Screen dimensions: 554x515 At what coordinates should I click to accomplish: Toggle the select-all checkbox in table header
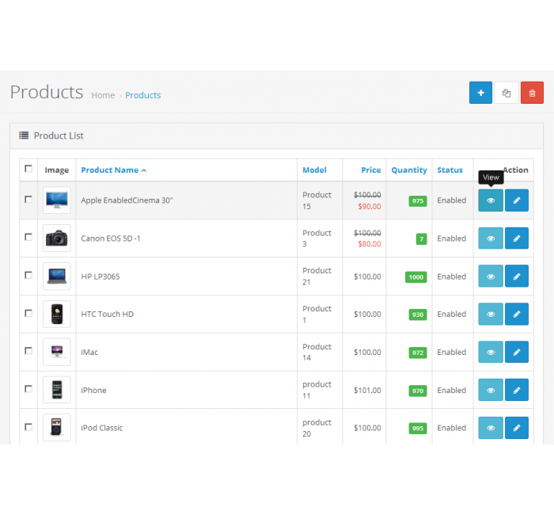[x=28, y=169]
